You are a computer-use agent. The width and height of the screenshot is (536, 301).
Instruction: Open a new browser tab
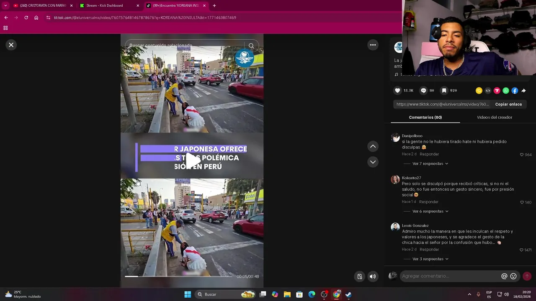214,5
